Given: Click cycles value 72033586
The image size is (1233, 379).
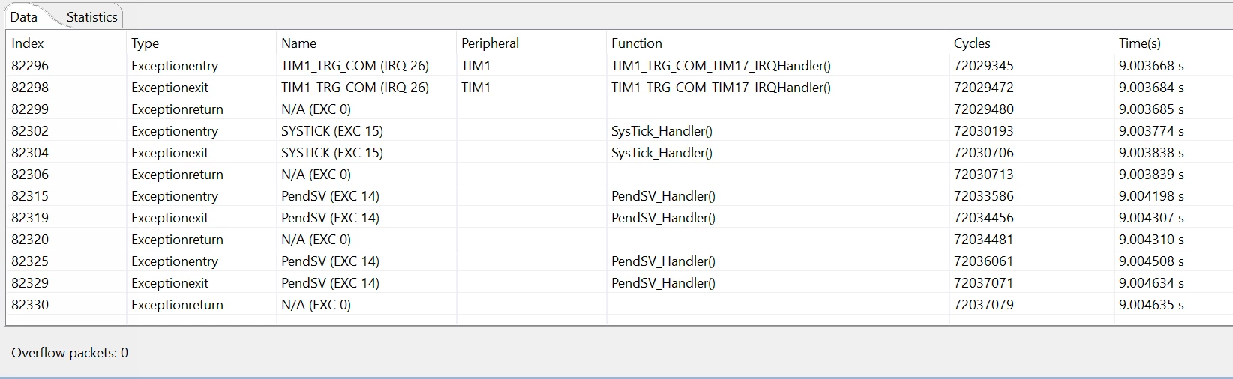Looking at the screenshot, I should 983,196.
